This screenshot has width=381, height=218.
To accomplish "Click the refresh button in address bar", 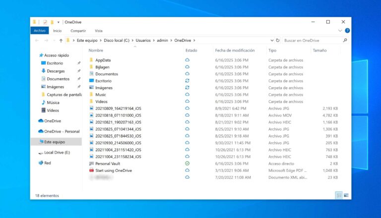I will click(x=278, y=40).
